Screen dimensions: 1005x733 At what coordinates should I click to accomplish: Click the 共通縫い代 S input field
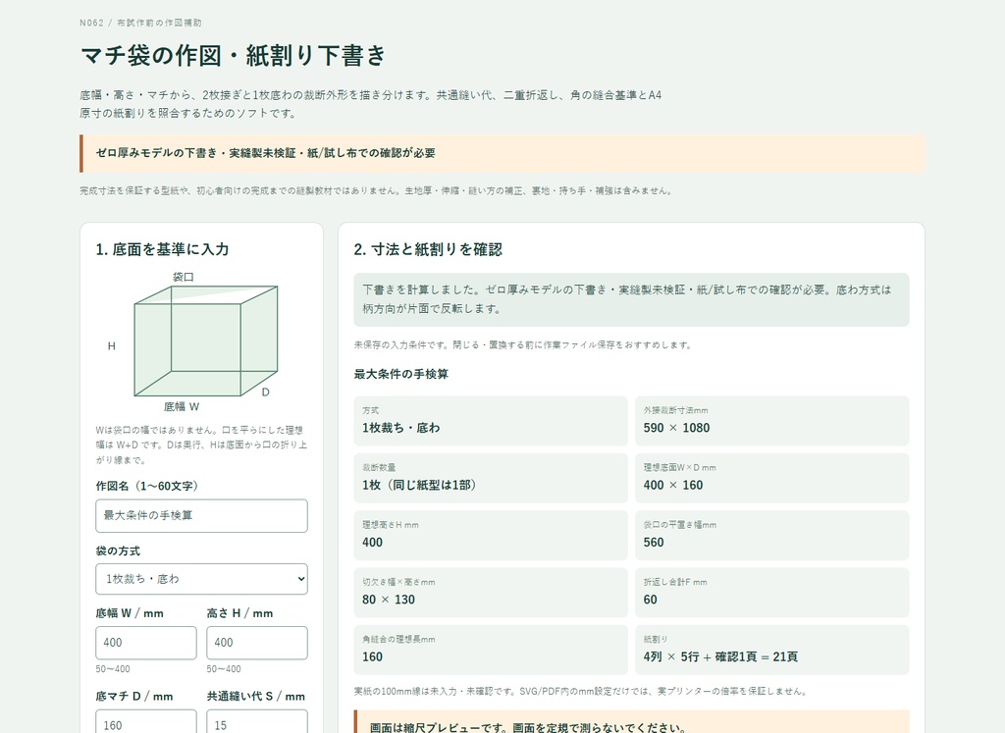257,723
